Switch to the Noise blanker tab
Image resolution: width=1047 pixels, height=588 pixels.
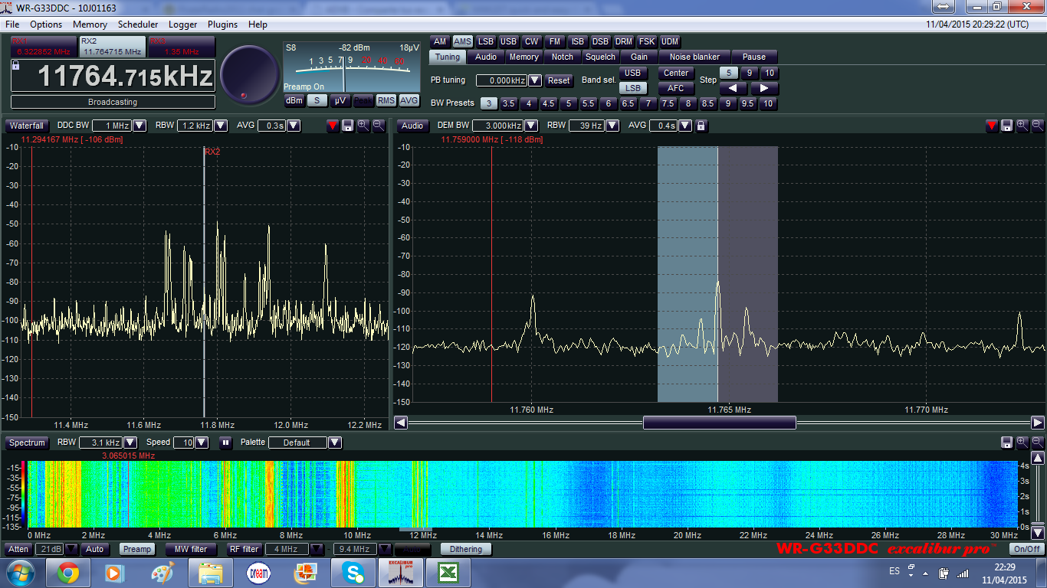[x=694, y=57]
